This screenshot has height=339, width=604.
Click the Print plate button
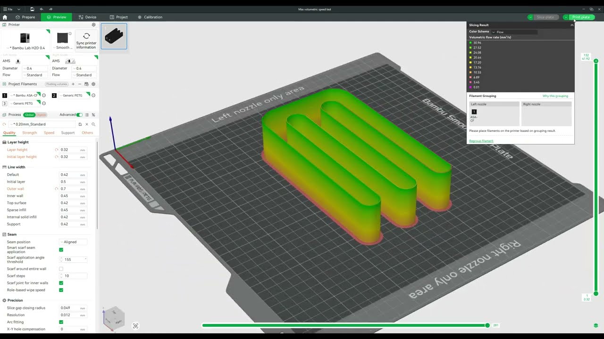tap(581, 17)
